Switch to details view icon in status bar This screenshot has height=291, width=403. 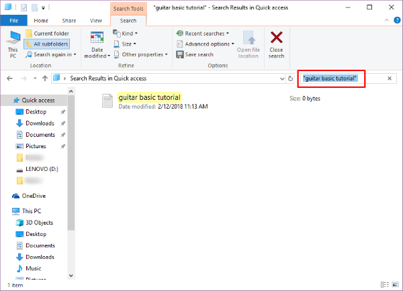385,284
